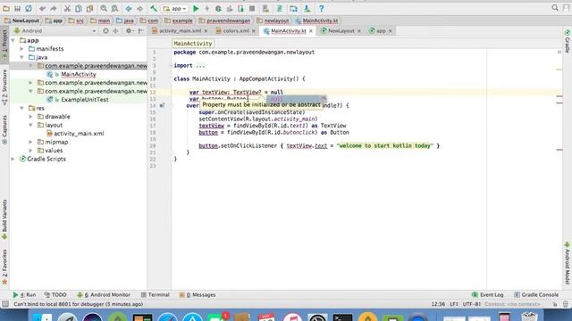This screenshot has width=572, height=321.
Task: Switch to the colors.xml tab
Action: [235, 31]
